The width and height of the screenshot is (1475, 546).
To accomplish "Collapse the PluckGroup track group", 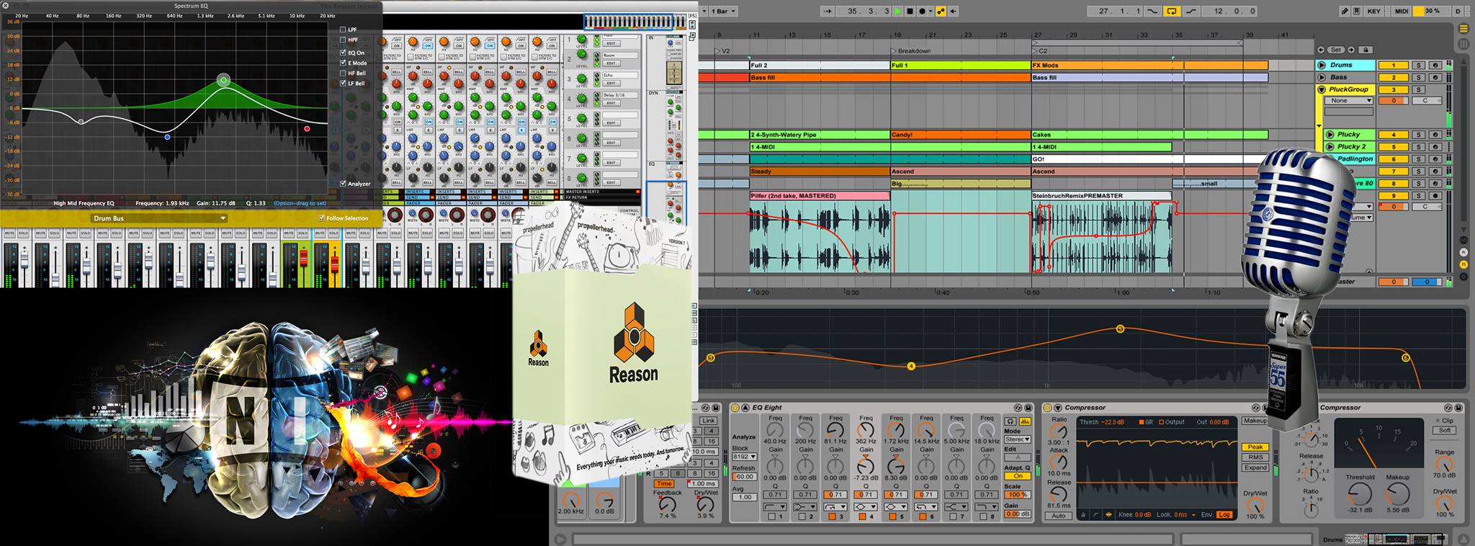I will point(1322,89).
